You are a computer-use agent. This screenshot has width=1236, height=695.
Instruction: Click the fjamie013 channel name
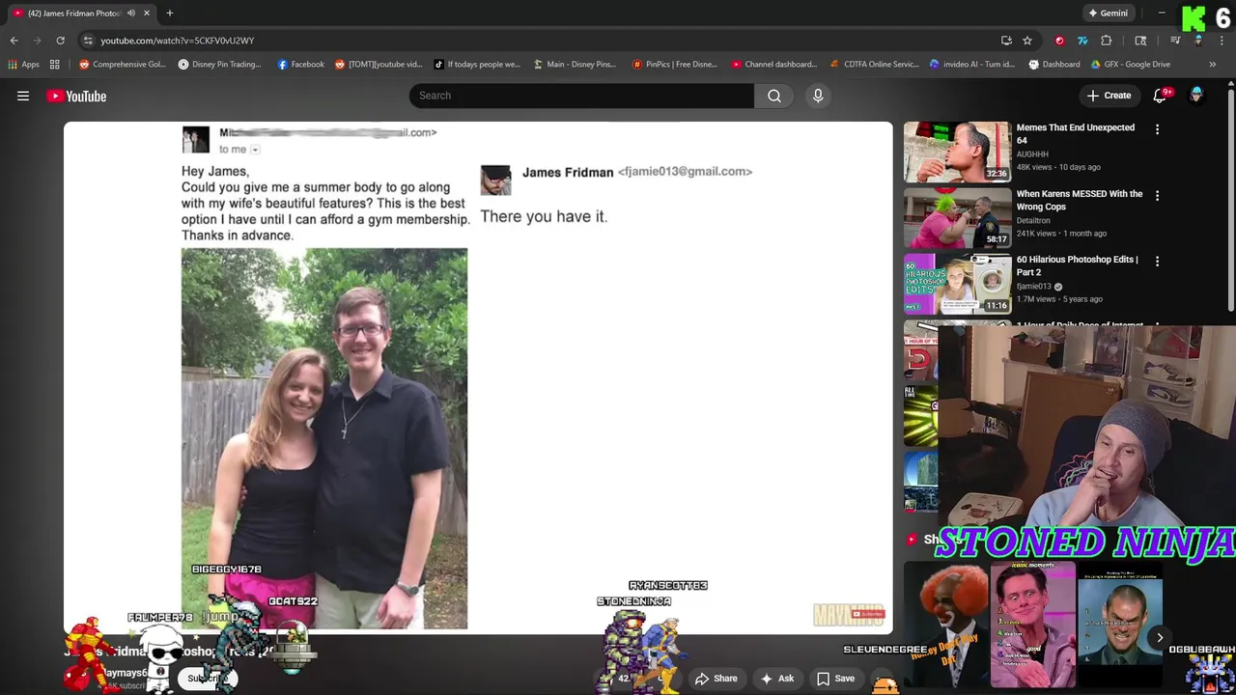1034,287
